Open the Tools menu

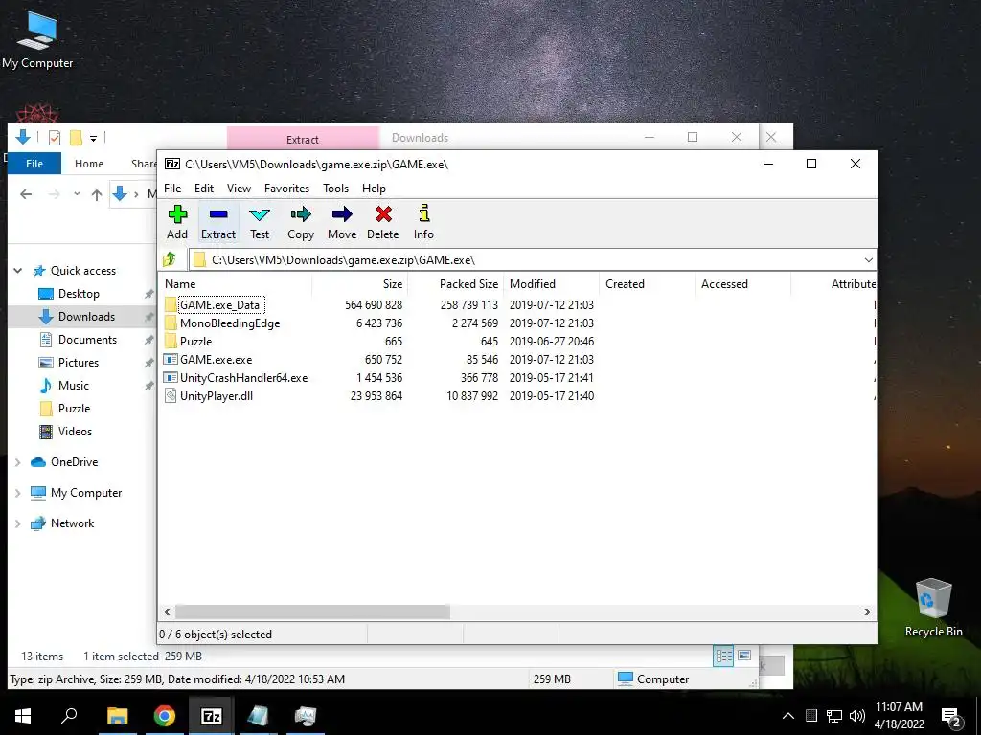click(335, 189)
